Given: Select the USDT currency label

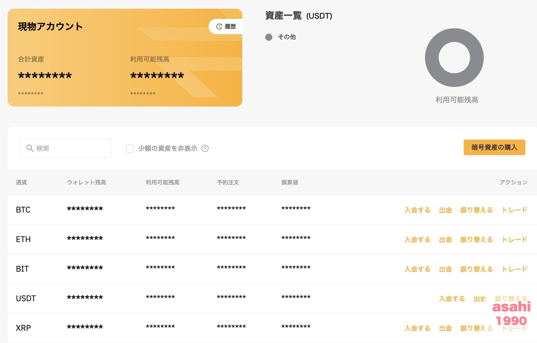Looking at the screenshot, I should 26,298.
